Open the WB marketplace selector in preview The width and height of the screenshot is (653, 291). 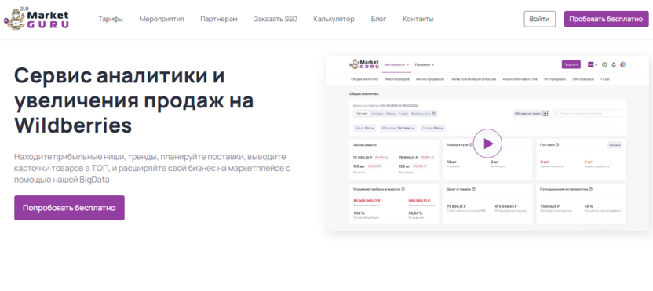[x=593, y=64]
